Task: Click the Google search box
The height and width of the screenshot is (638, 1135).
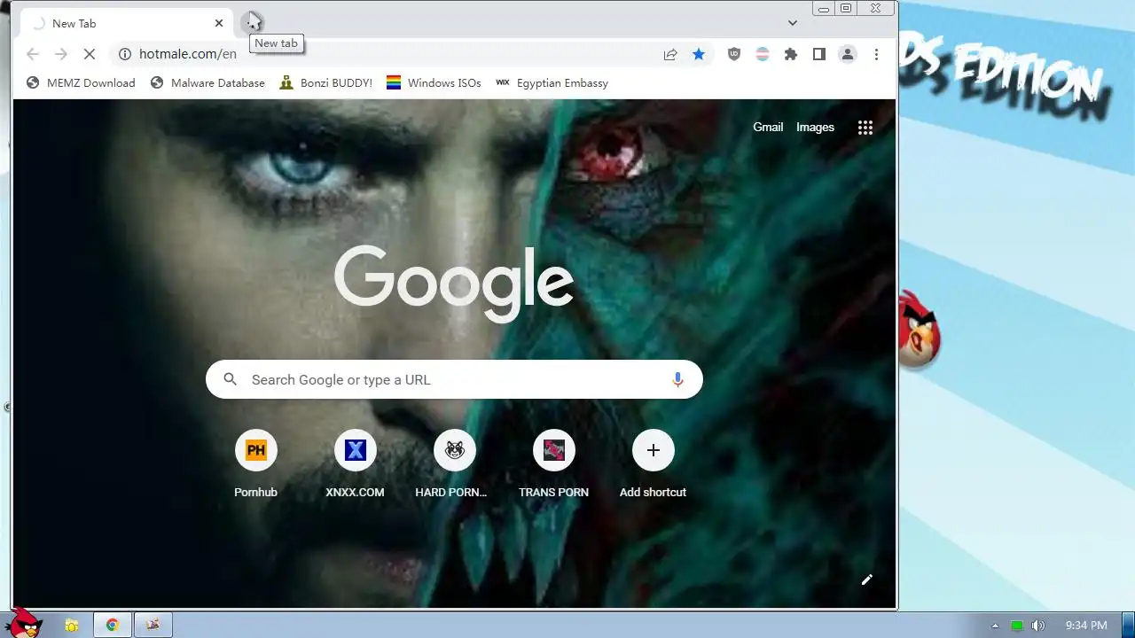Action: (x=454, y=379)
